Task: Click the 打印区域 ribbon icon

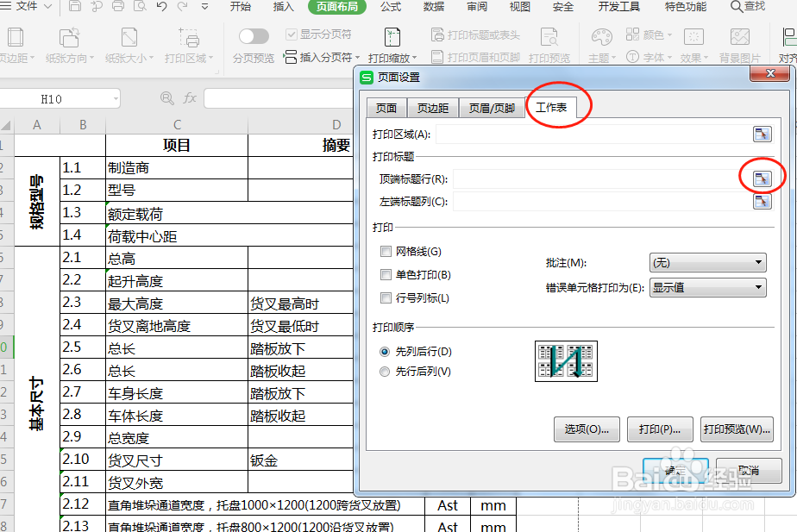Action: click(x=188, y=39)
